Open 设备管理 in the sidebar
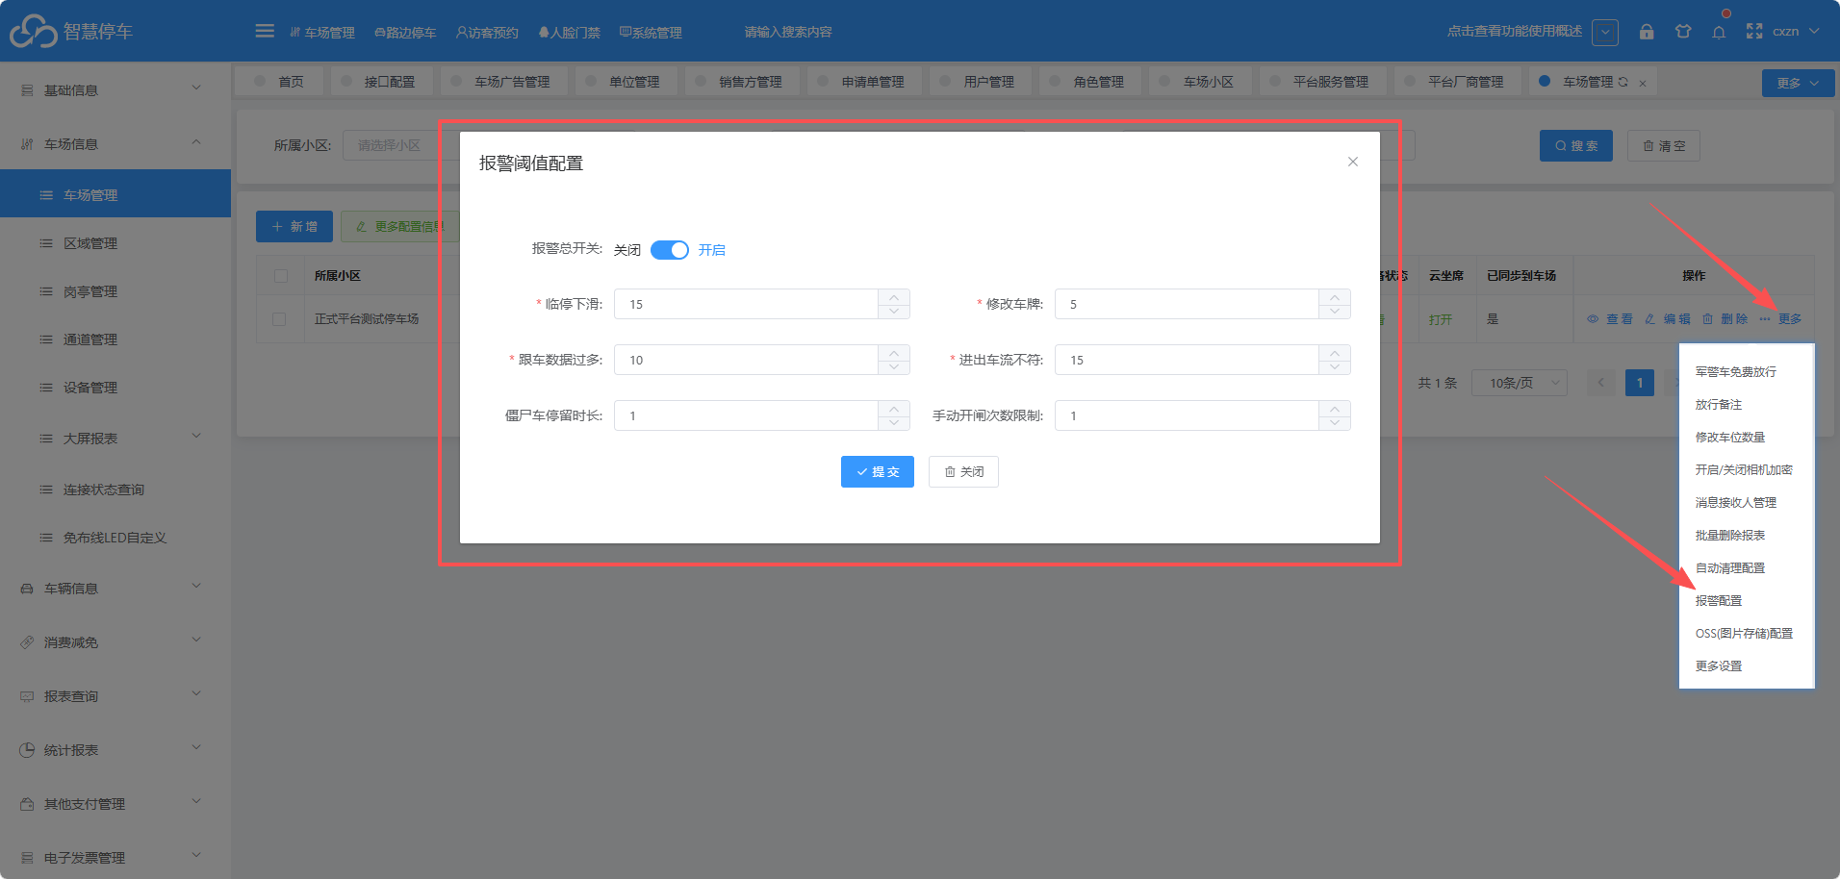Viewport: 1840px width, 879px height. pyautogui.click(x=115, y=388)
